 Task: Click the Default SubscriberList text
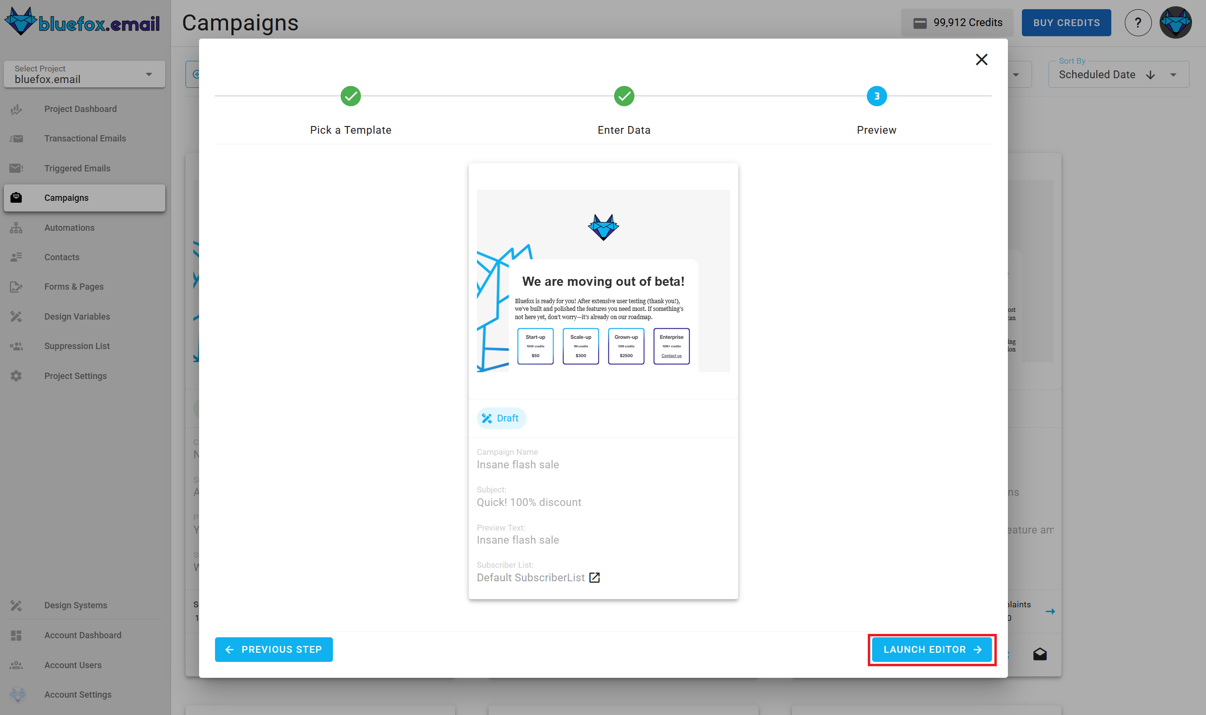pos(531,578)
